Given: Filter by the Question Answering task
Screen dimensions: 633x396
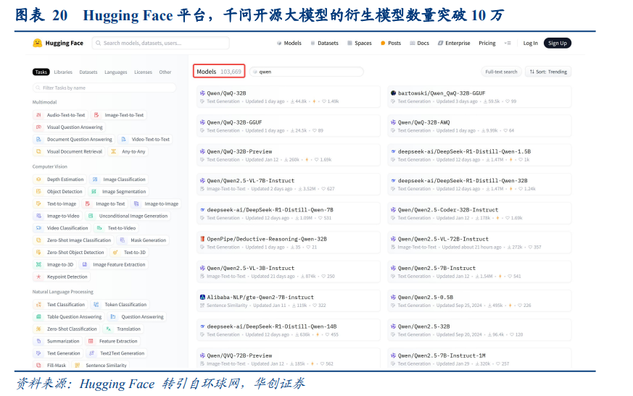Looking at the screenshot, I should (x=137, y=317).
